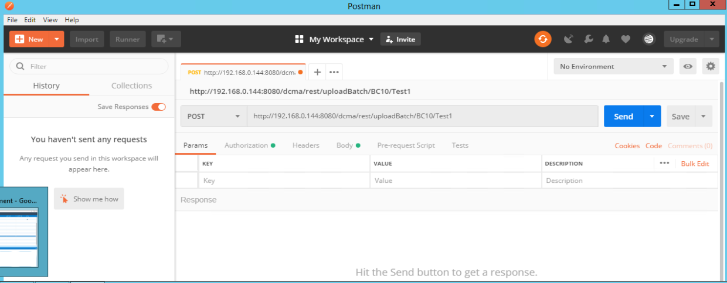Click the new window plus icon button

pyautogui.click(x=166, y=39)
